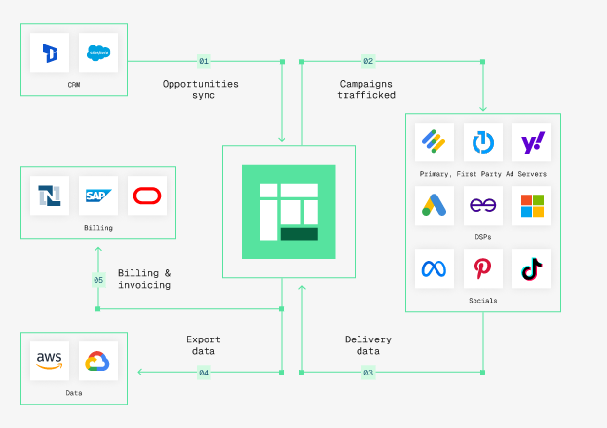This screenshot has height=428, width=607.
Task: Select the Delivery data label
Action: pyautogui.click(x=368, y=345)
